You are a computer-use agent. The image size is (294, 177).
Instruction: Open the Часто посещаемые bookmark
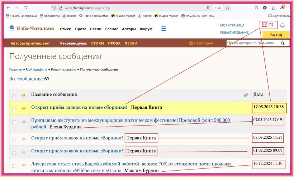[94, 16]
